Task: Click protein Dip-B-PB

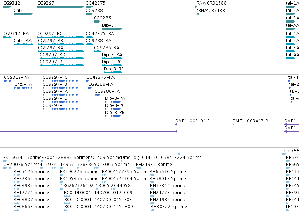Action: 115,113
